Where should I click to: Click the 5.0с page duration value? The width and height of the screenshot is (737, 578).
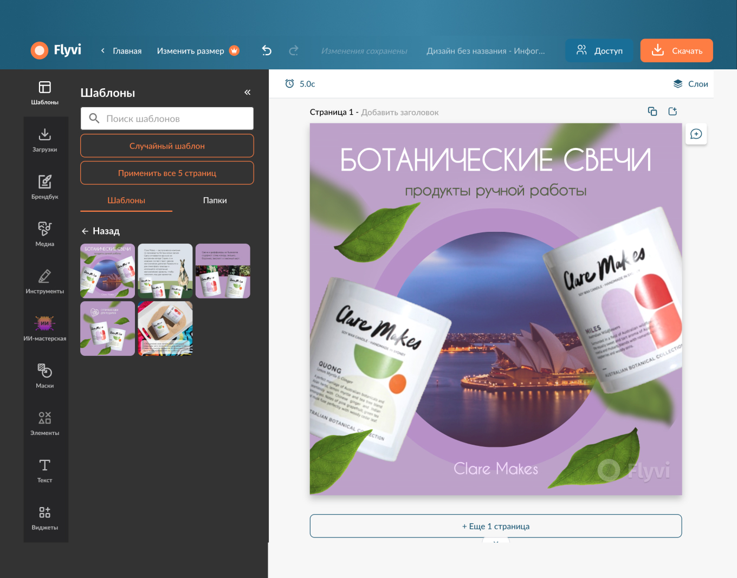307,84
